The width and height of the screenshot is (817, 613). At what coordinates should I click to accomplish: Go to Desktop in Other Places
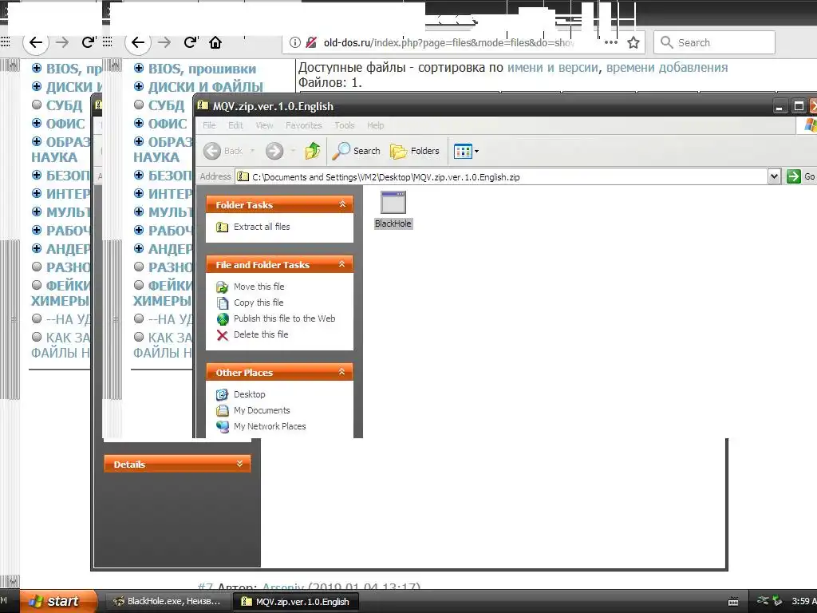pyautogui.click(x=249, y=394)
